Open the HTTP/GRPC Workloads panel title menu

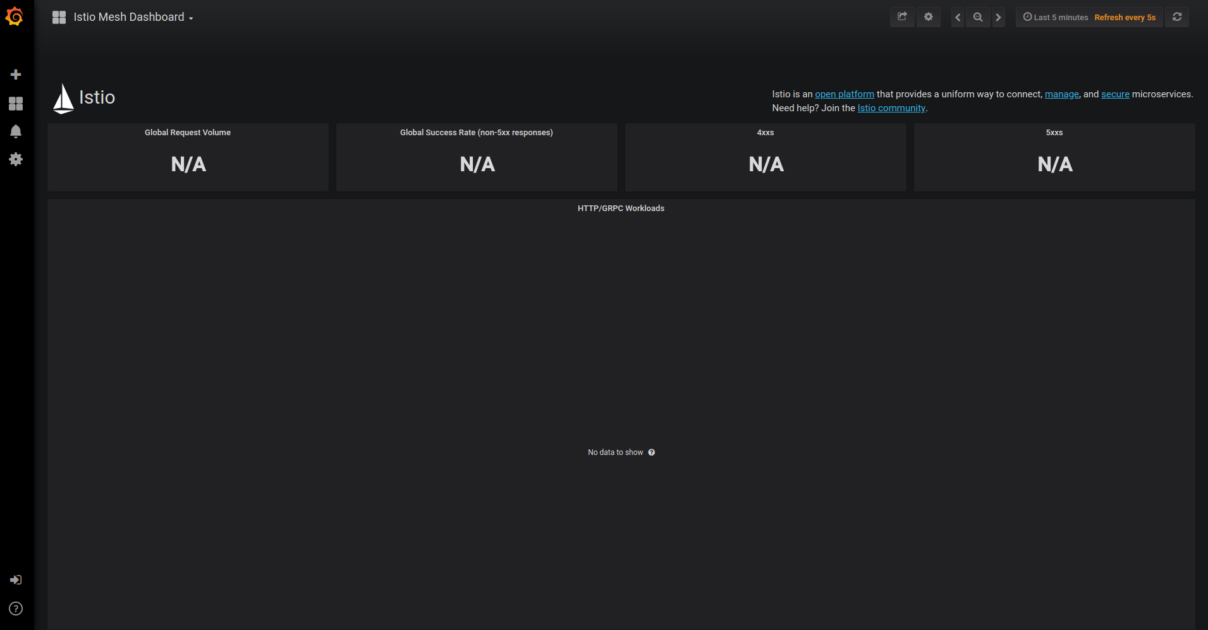click(x=621, y=209)
